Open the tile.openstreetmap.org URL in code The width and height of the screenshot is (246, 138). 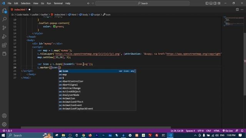[87, 54]
